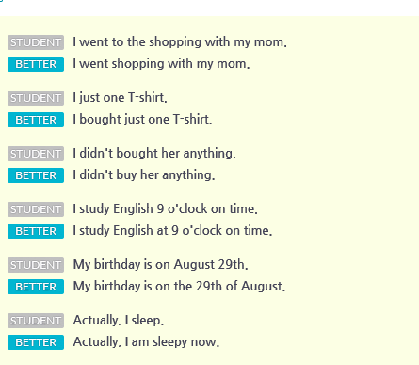Image resolution: width=419 pixels, height=365 pixels.
Task: Click the STUDENT badge beside "I just one T-shirt"
Action: 36,98
